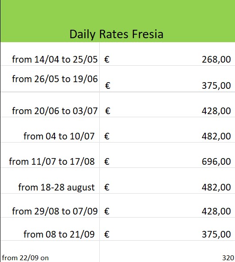The image size is (235, 262).
Task: Click the cell 'from 14/04 to 25/05'
Action: [x=50, y=54]
